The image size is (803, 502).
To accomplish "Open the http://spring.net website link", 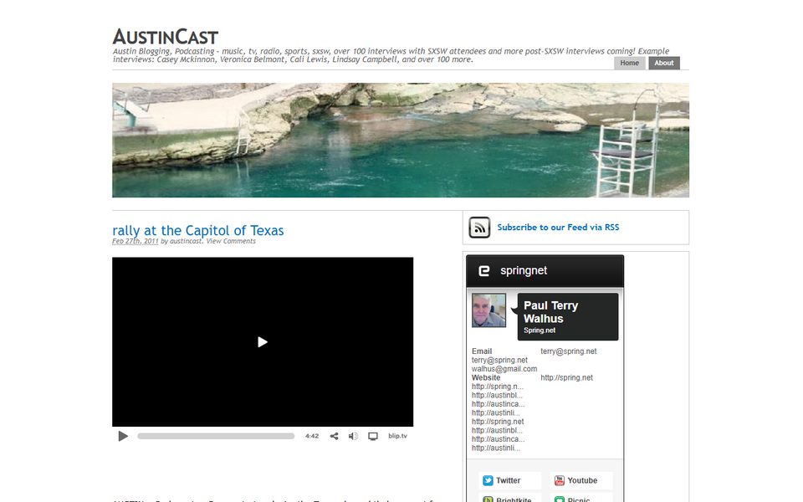I will click(565, 376).
